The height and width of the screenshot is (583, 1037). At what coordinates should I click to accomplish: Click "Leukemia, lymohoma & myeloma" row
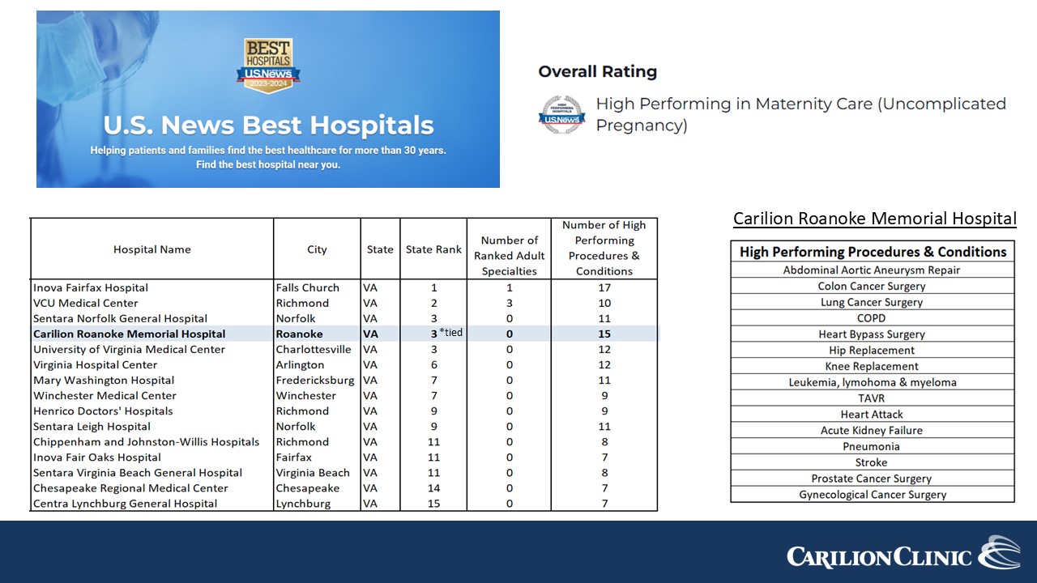coord(873,382)
